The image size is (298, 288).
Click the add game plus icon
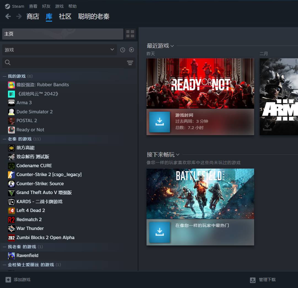8,280
